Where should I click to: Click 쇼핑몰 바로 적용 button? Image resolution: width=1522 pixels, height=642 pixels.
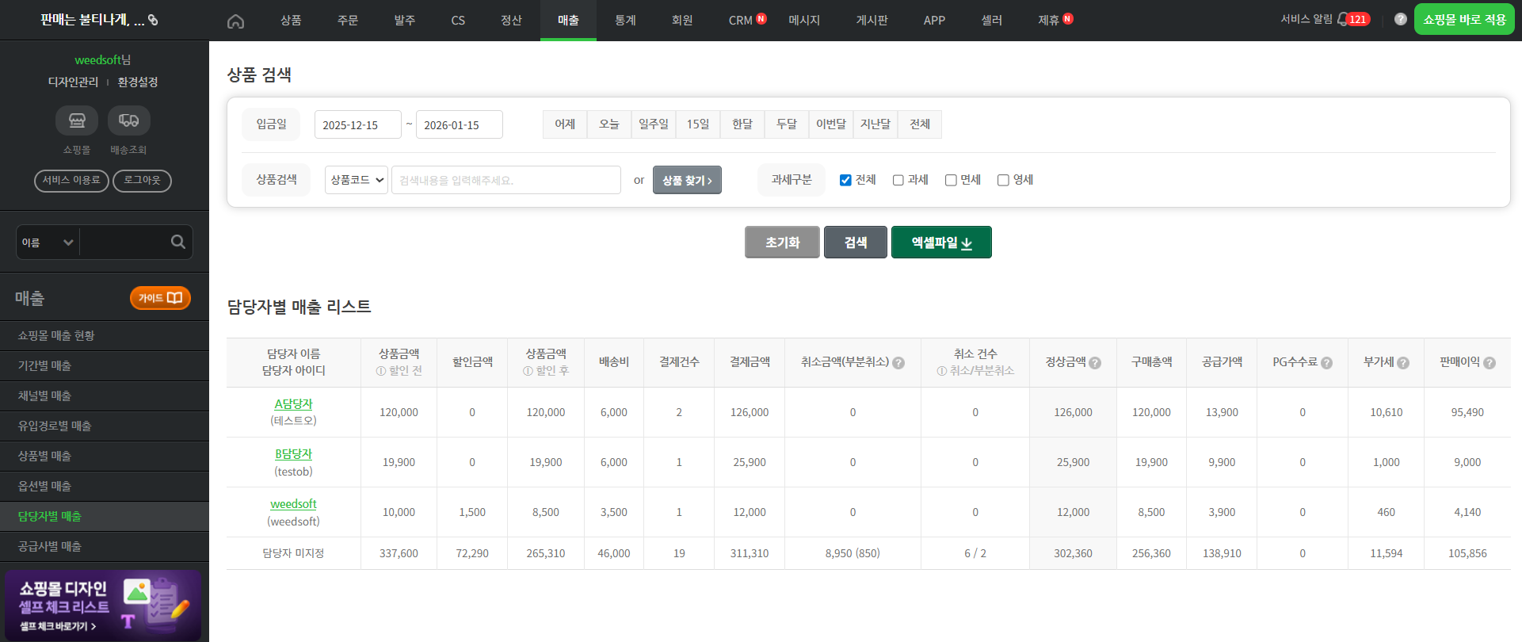1464,19
